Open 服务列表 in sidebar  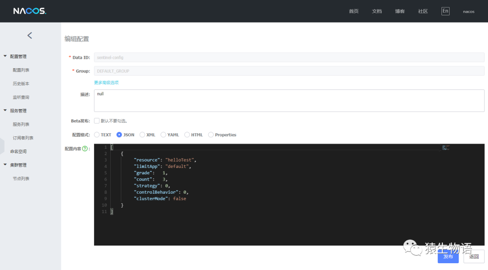21,124
